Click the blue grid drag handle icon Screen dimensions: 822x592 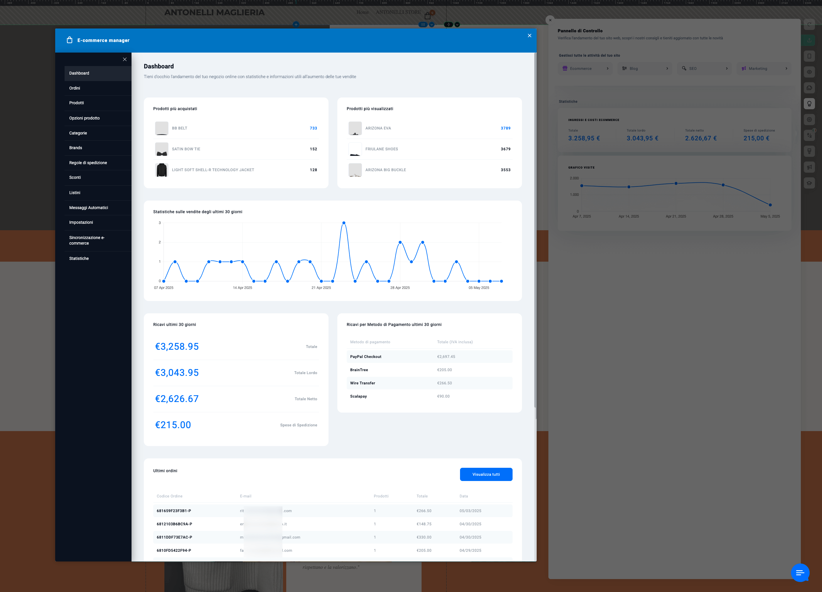pyautogui.click(x=423, y=25)
